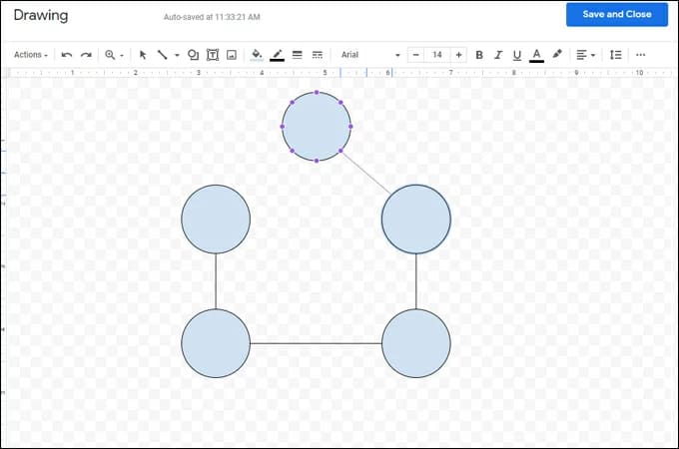Insert a Text box
Image resolution: width=679 pixels, height=449 pixels.
pos(212,55)
